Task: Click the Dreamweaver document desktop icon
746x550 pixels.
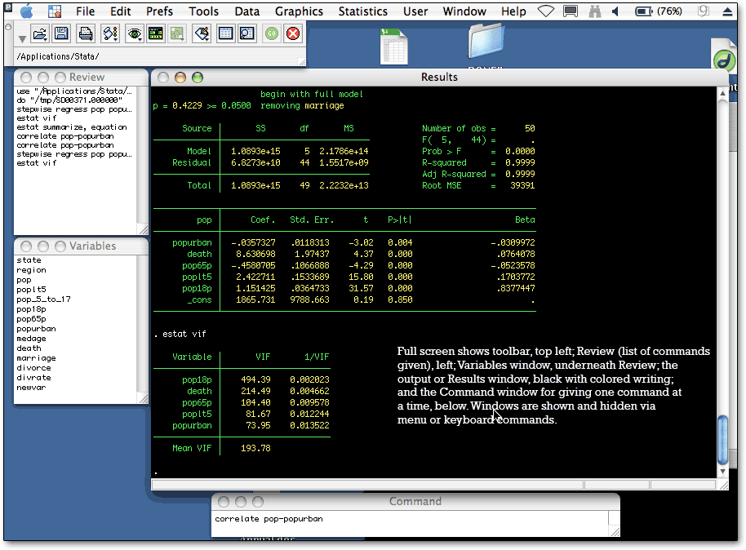Action: 725,57
